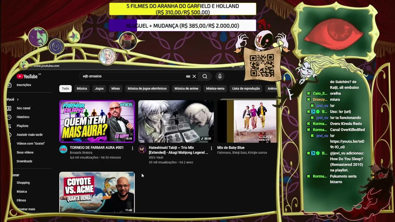Select the Jogos filter chip
395x222 pixels.
[x=99, y=88]
